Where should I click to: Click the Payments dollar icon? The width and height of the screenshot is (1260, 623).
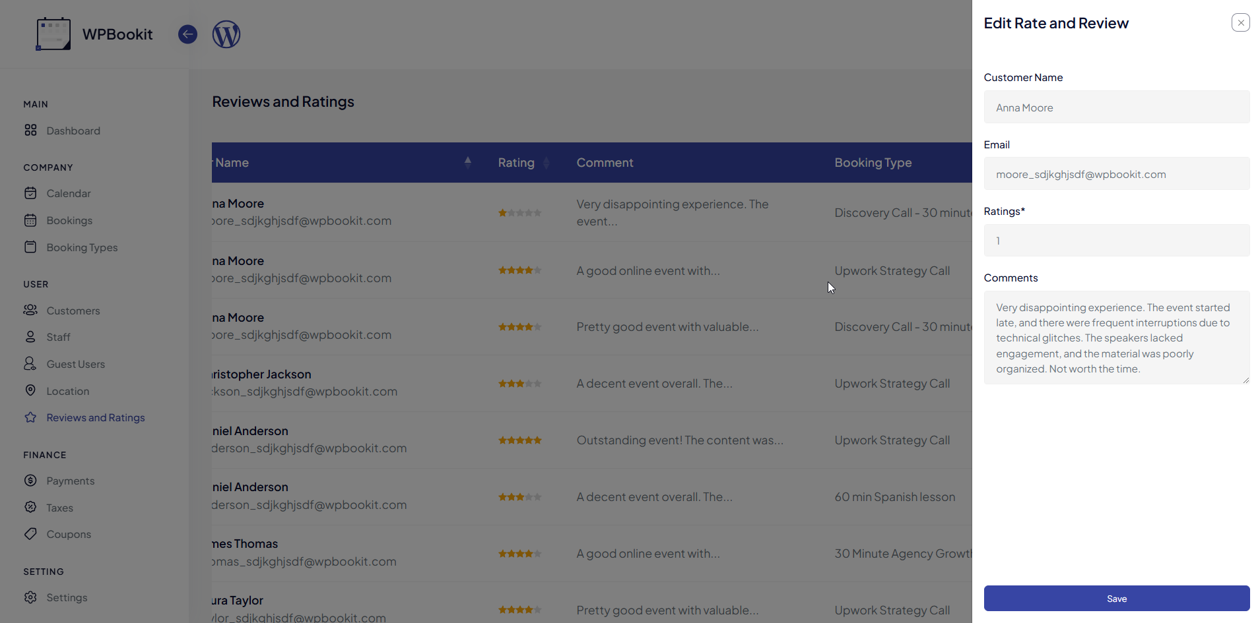coord(30,481)
